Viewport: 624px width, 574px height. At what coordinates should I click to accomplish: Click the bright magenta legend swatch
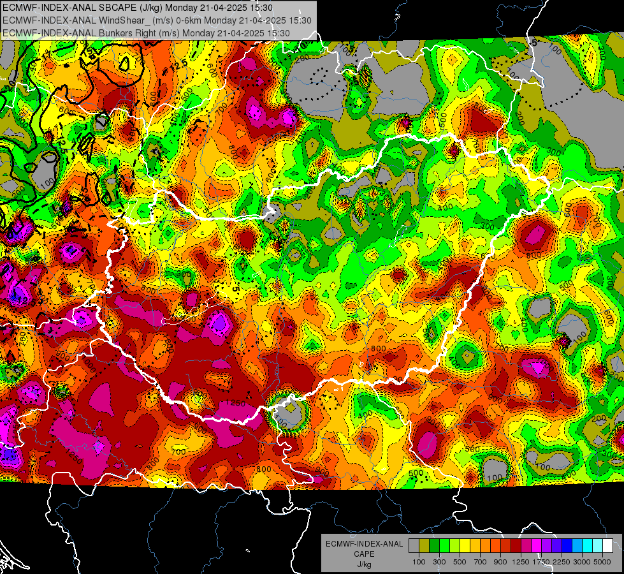point(537,545)
